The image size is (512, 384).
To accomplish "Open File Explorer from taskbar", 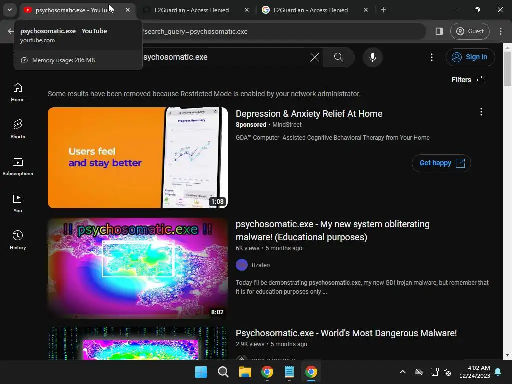I will (245, 372).
